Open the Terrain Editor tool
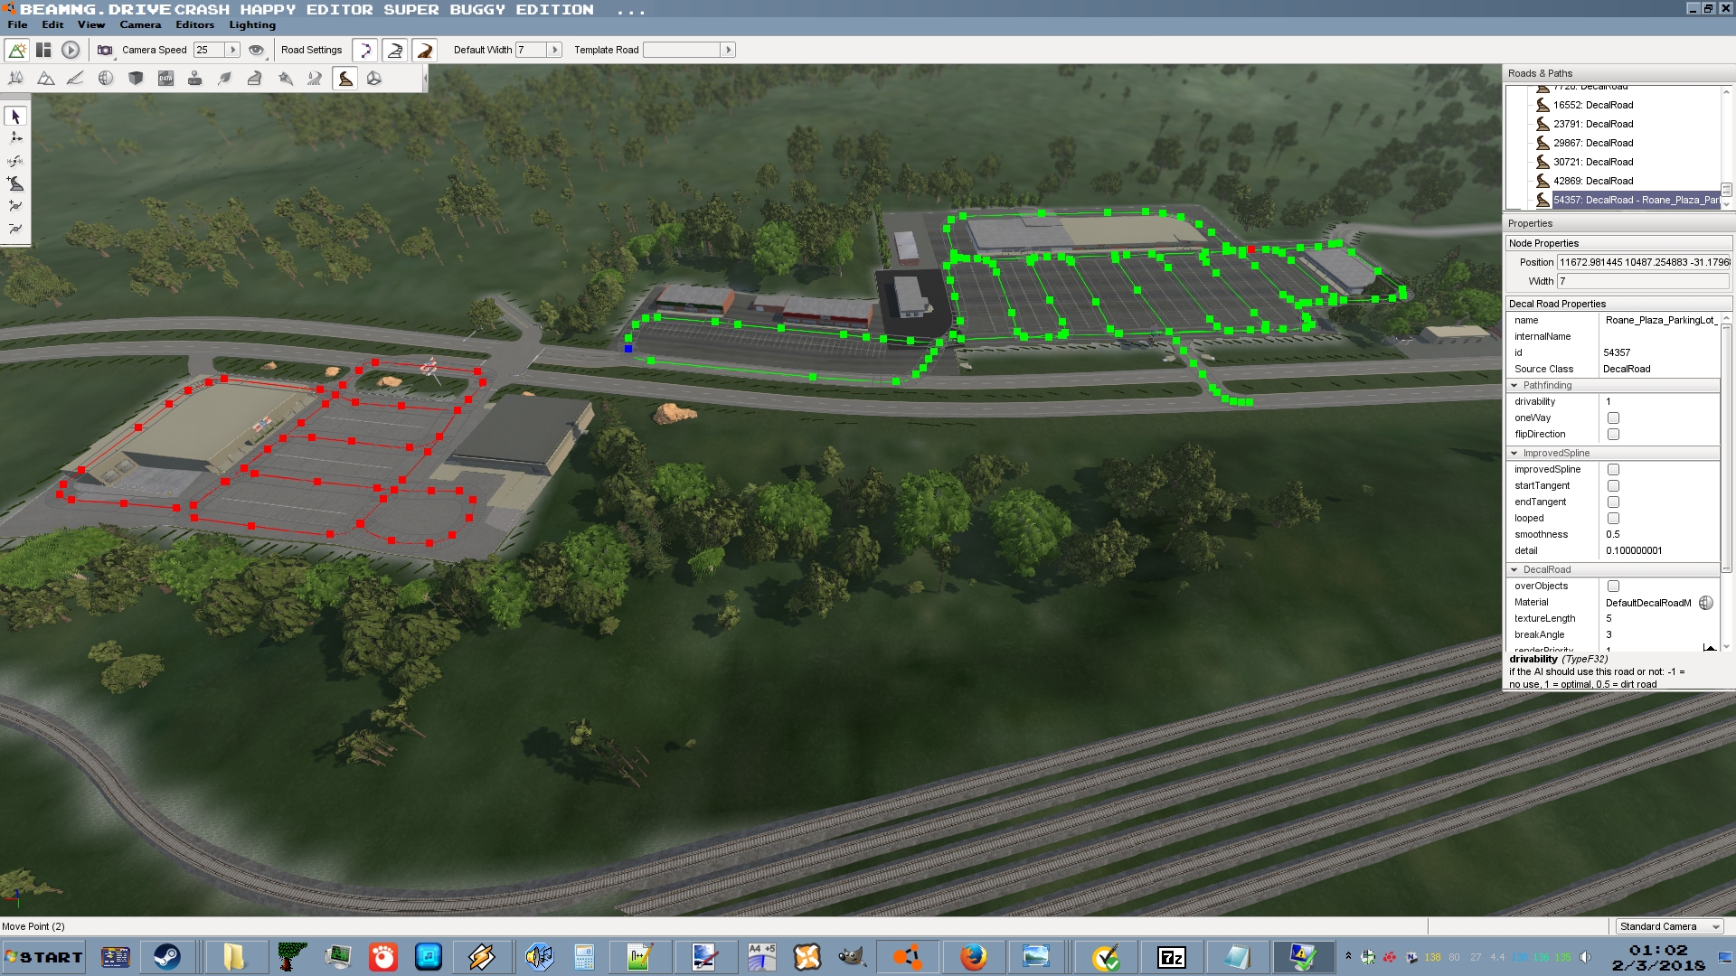Screen dimensions: 1736x976 pyautogui.click(x=46, y=79)
